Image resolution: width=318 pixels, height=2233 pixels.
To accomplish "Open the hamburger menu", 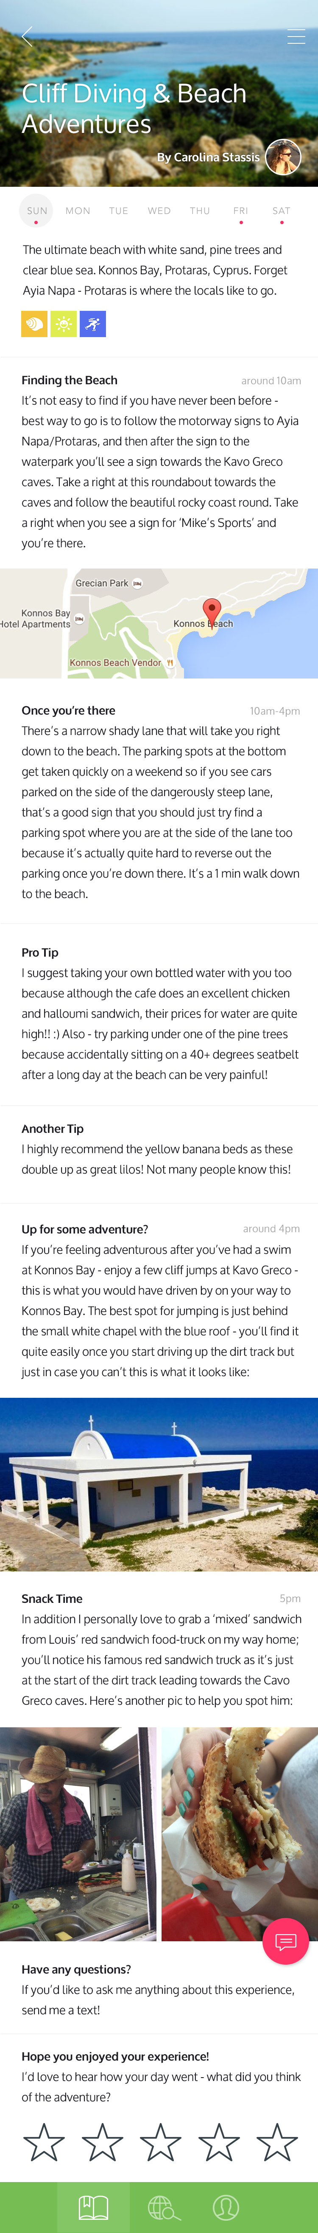I will pyautogui.click(x=296, y=37).
